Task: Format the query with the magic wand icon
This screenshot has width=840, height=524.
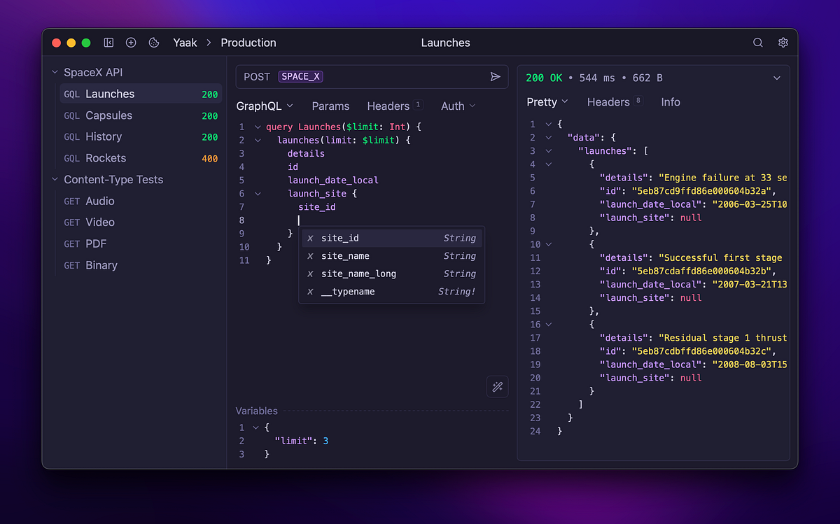Action: coord(497,386)
